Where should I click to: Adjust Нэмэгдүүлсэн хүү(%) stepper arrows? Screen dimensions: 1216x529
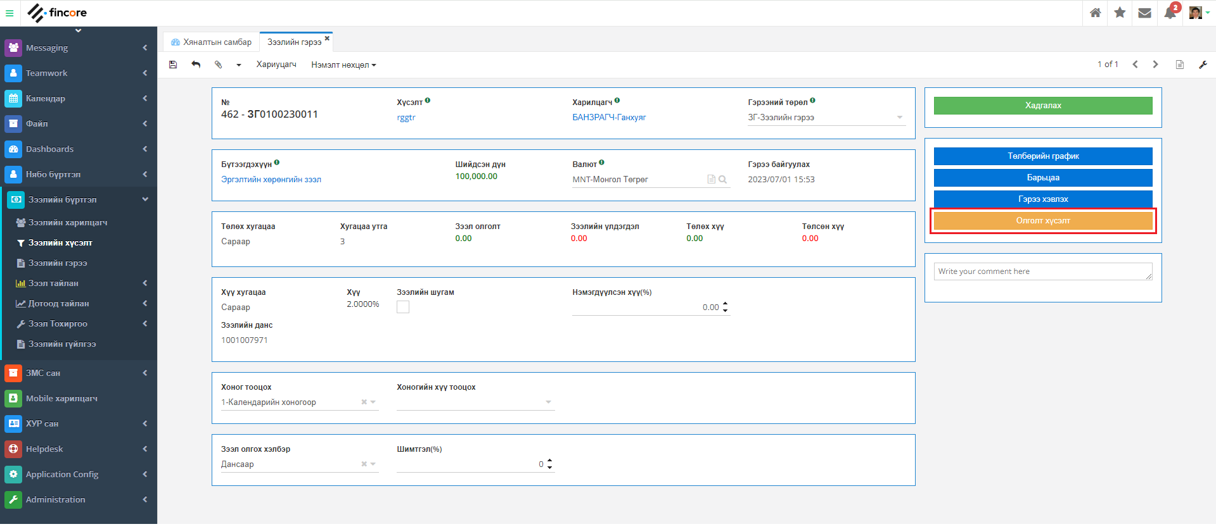[725, 308]
